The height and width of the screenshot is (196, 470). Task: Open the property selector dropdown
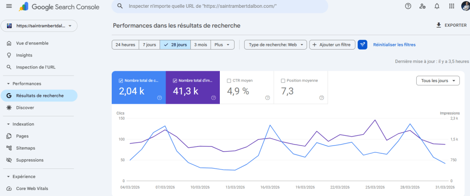coord(39,26)
